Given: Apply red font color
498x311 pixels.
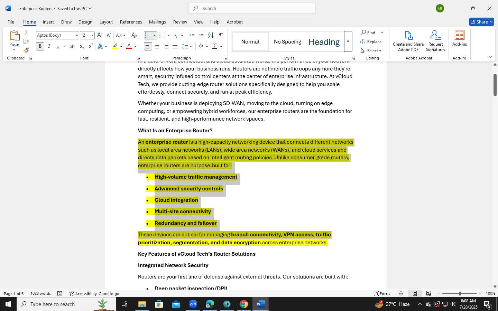Looking at the screenshot, I should (129, 46).
